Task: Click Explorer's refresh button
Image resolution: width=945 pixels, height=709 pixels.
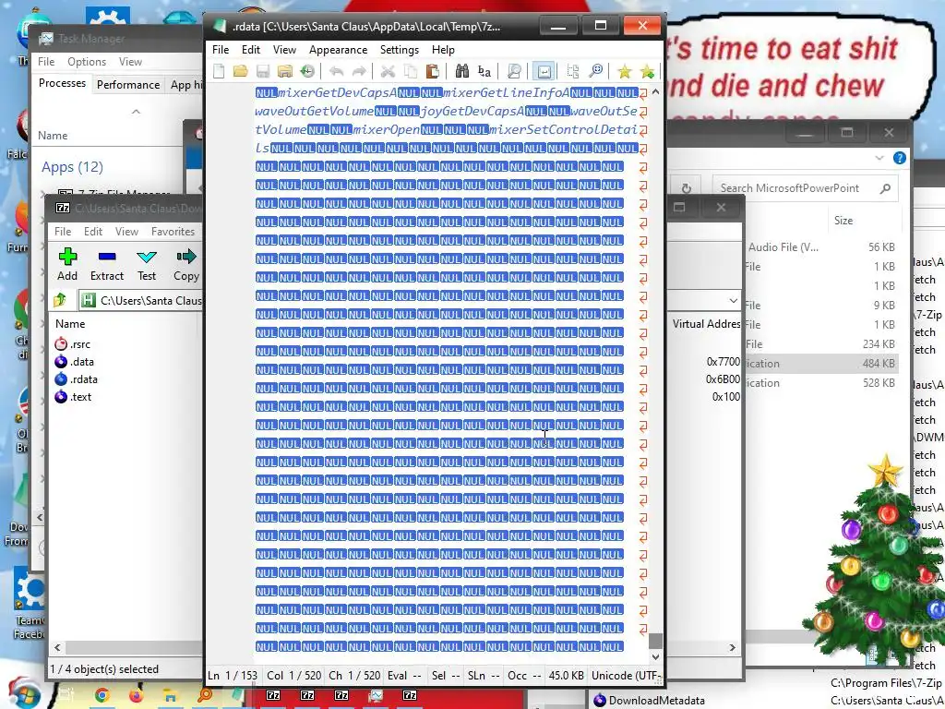Action: [686, 188]
